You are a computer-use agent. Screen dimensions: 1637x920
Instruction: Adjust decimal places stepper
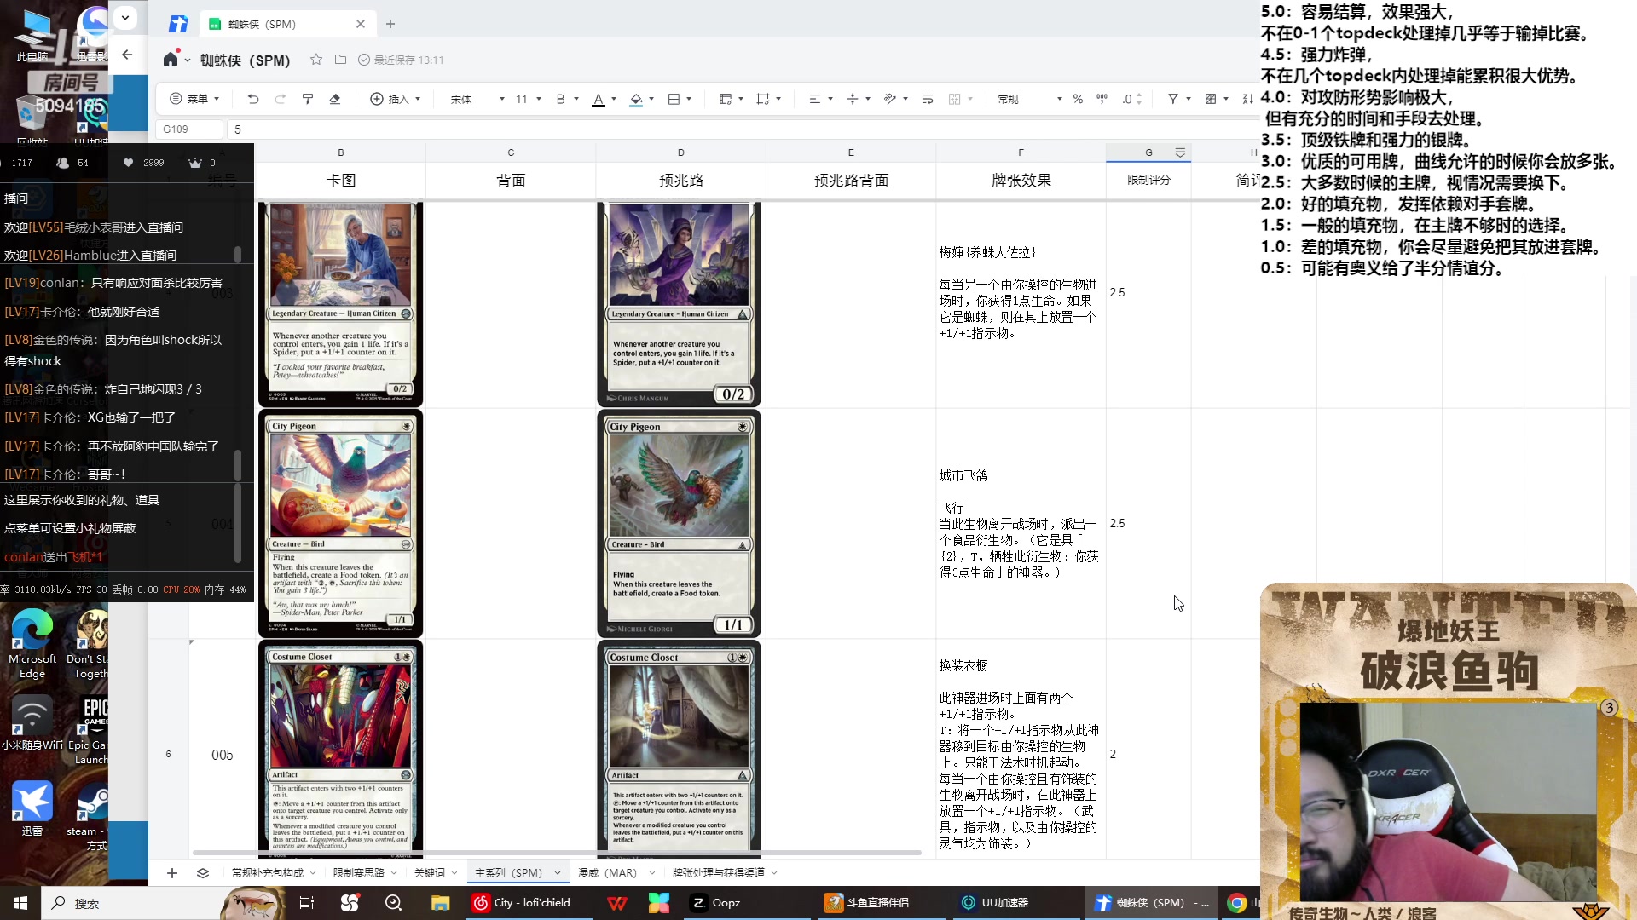(x=1139, y=99)
